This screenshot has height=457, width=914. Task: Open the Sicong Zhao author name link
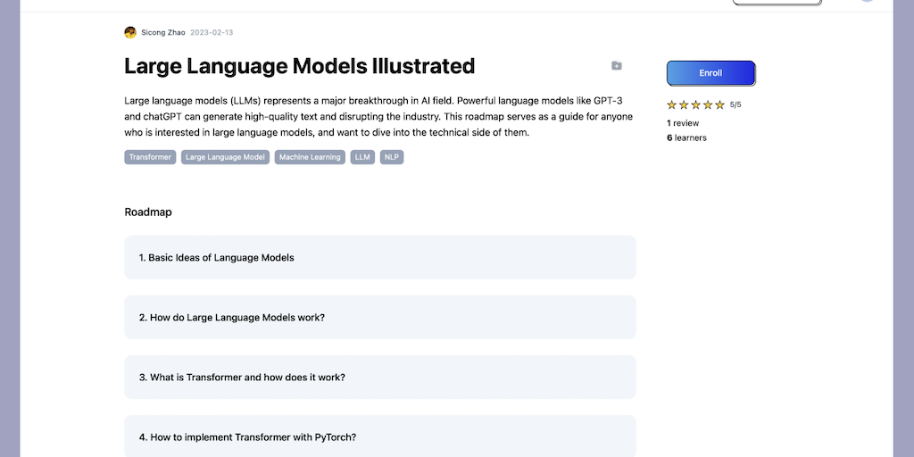(x=163, y=32)
